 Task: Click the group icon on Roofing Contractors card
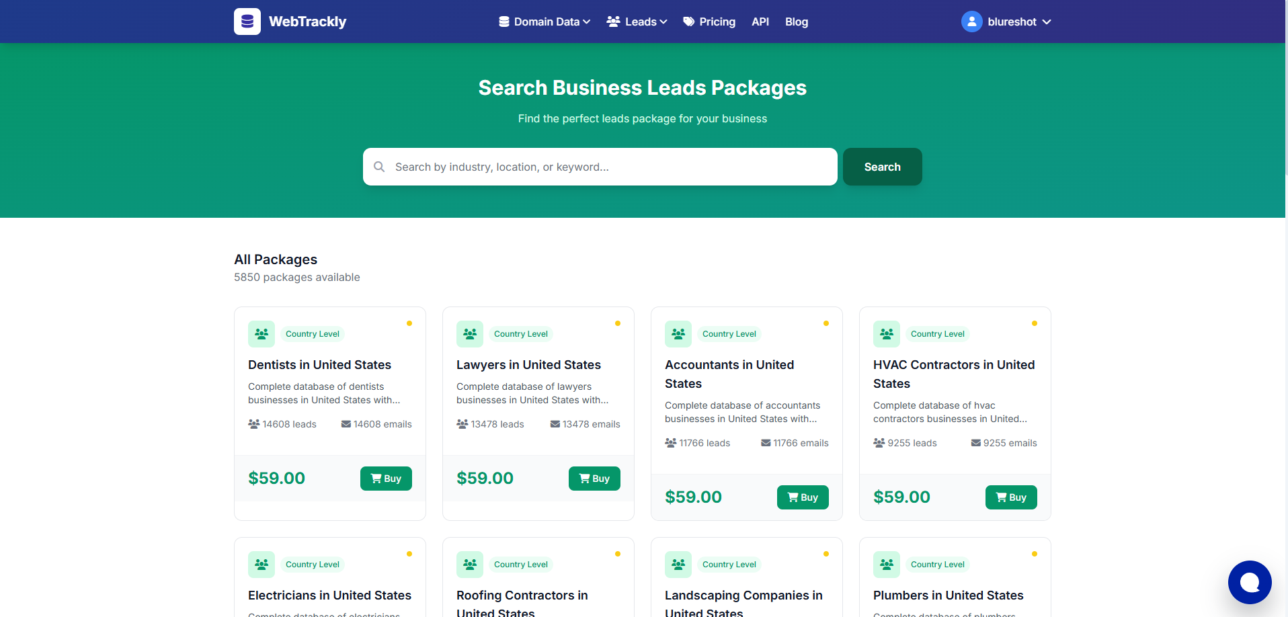(470, 565)
